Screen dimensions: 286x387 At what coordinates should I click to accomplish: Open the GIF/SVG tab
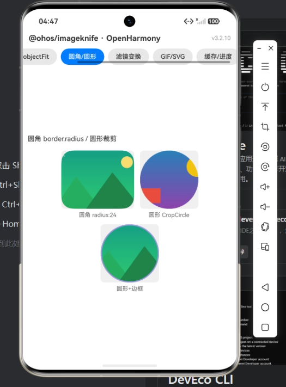click(x=173, y=57)
